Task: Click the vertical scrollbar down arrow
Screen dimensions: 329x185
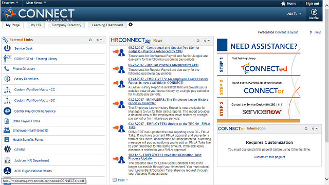Action: pyautogui.click(x=327, y=179)
